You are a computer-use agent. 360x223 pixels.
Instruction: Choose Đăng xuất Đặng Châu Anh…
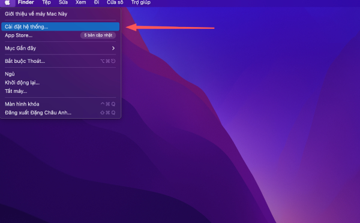pos(60,113)
